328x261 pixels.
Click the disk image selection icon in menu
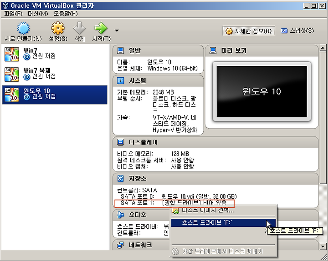[x=175, y=211]
